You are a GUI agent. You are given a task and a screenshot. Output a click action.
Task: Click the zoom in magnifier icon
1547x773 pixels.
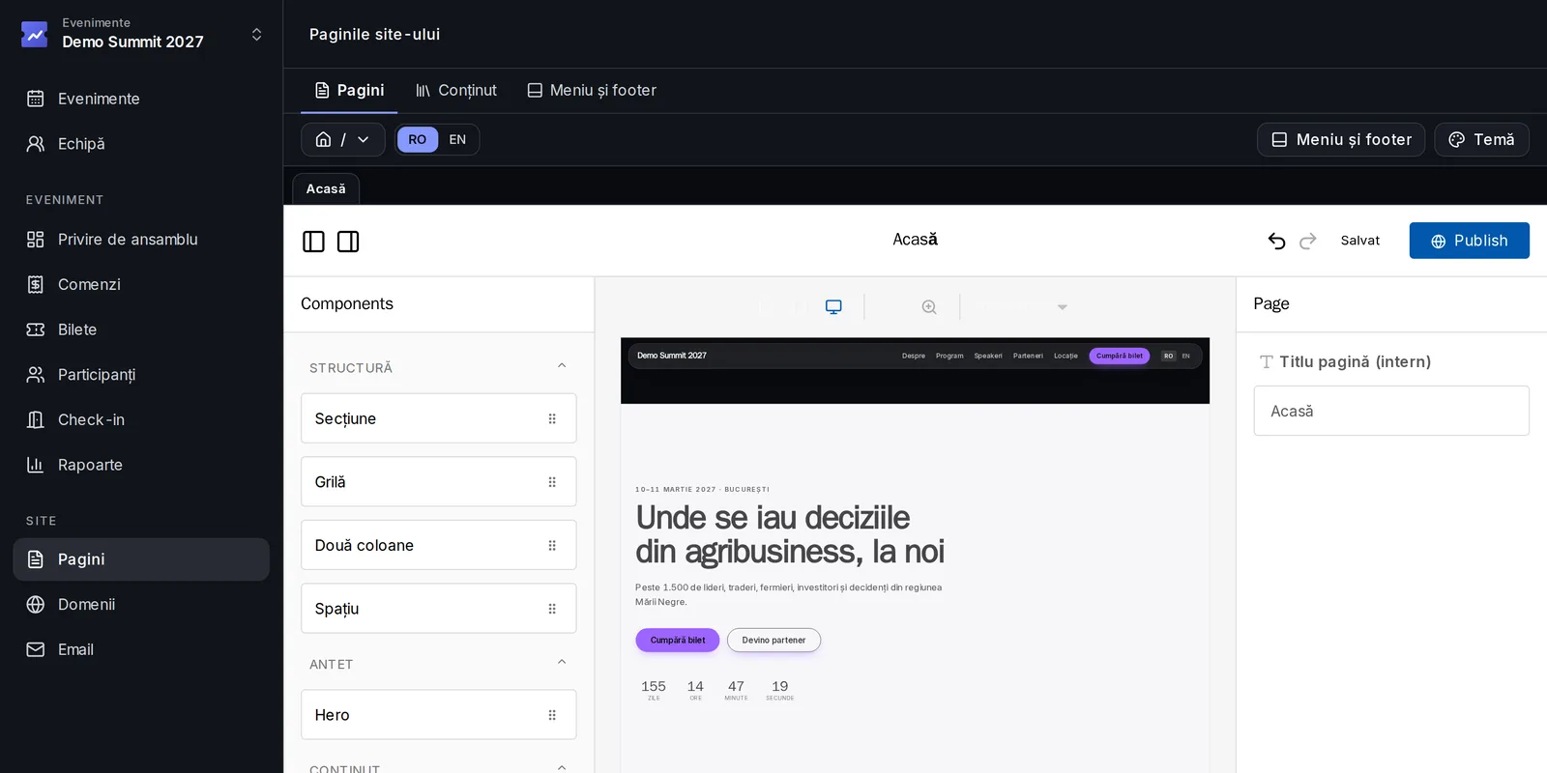(929, 307)
